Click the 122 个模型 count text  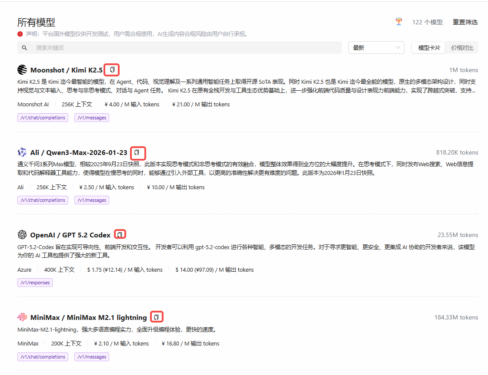point(427,22)
